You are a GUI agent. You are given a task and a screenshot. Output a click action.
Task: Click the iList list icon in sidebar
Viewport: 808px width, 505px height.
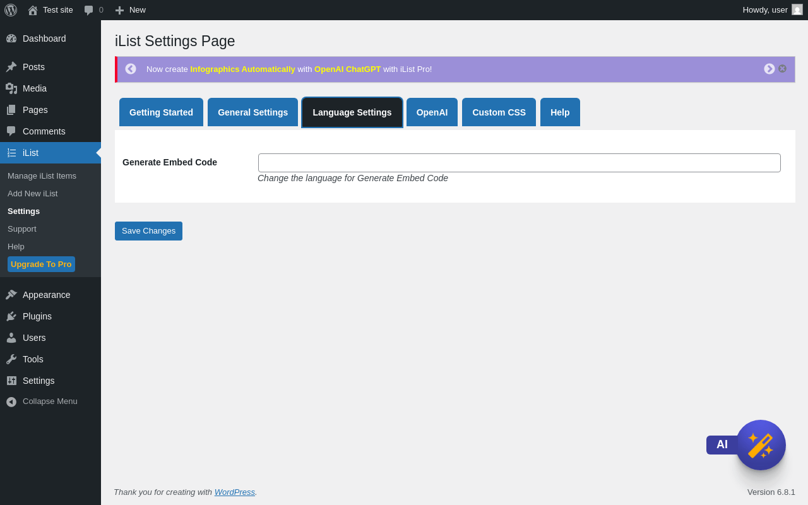[x=11, y=153]
